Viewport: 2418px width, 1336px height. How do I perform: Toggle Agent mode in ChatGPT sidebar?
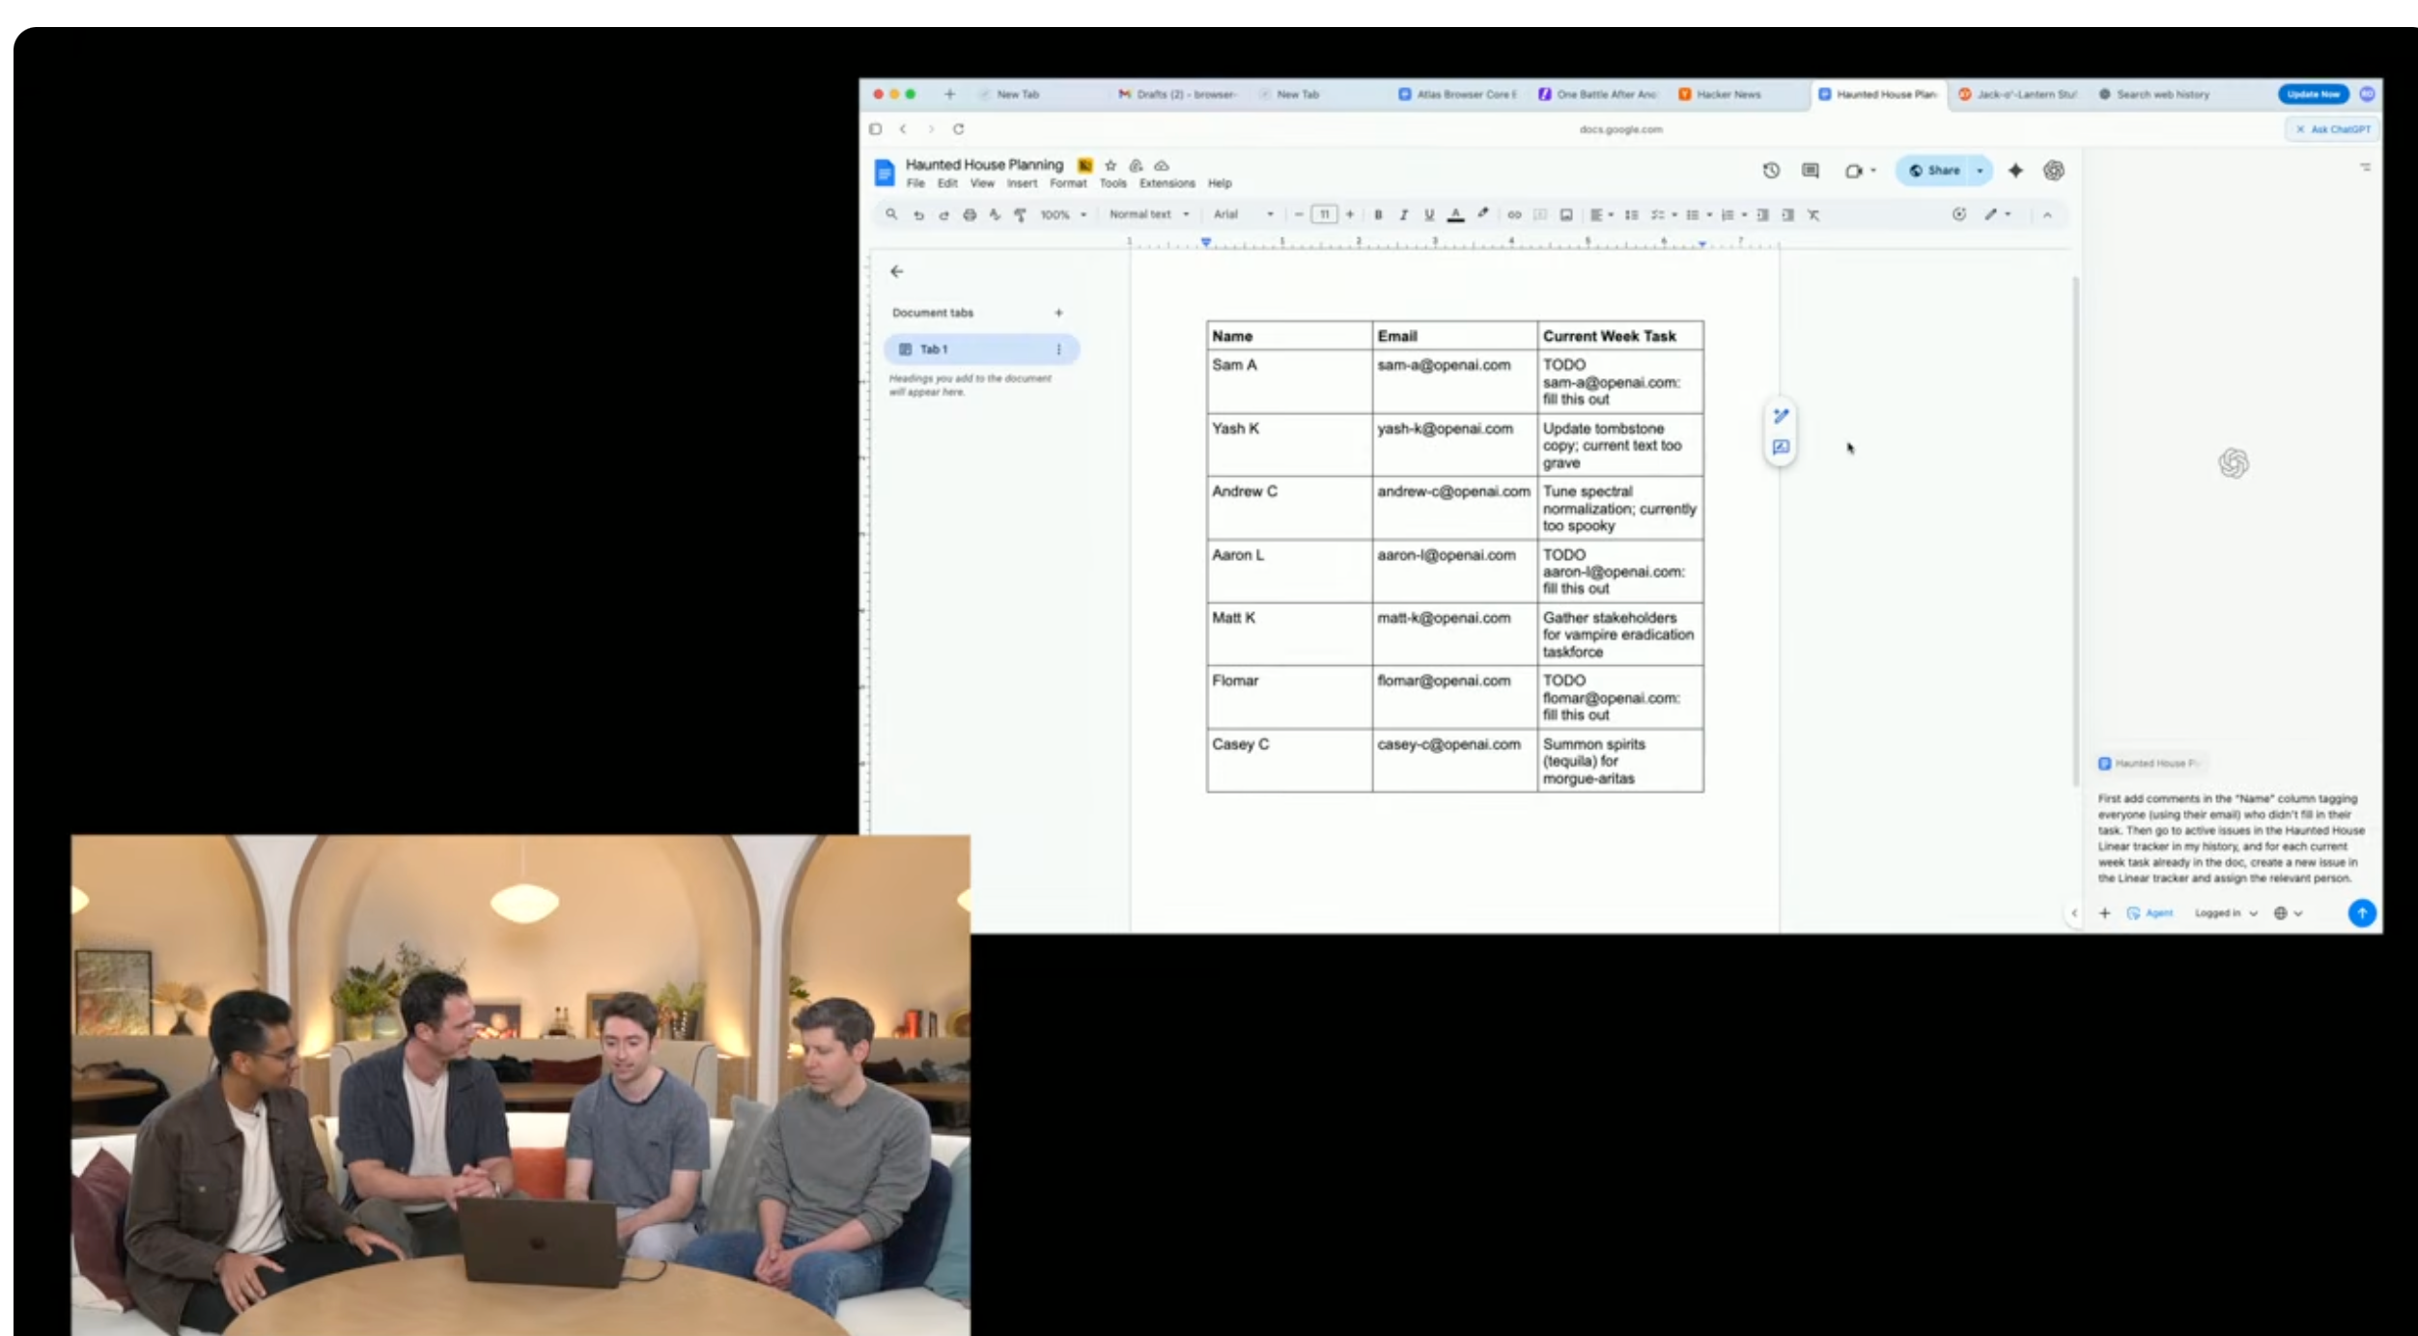(x=2151, y=913)
